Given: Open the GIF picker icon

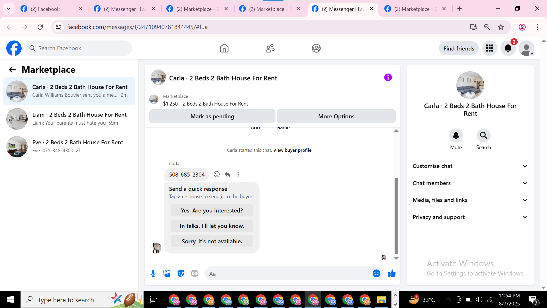Looking at the screenshot, I should pyautogui.click(x=195, y=273).
